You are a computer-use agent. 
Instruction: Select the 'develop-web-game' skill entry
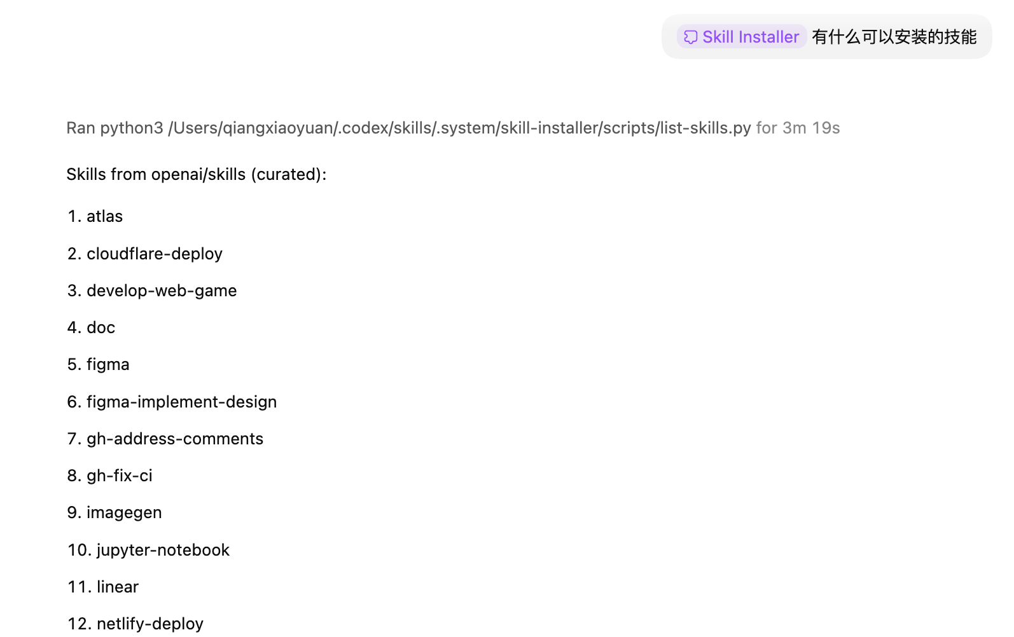pyautogui.click(x=162, y=291)
